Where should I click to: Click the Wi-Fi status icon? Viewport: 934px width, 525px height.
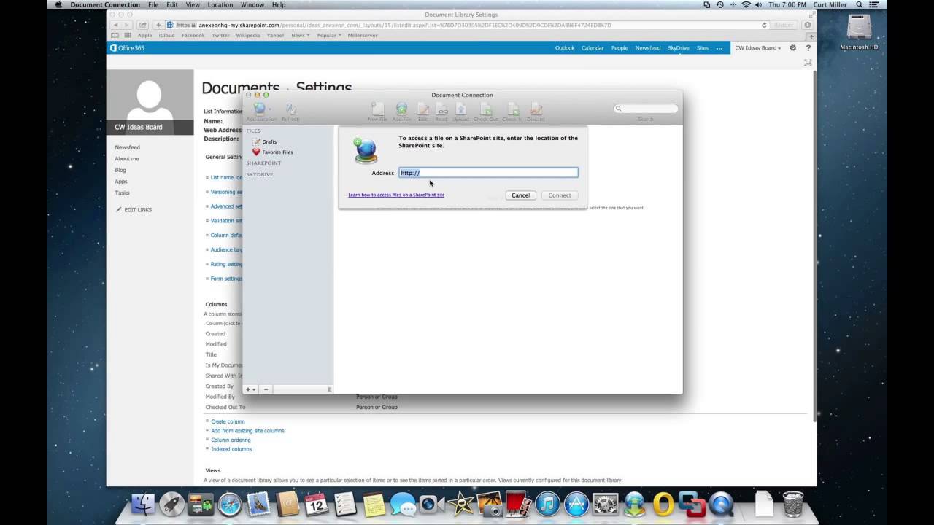tap(746, 4)
